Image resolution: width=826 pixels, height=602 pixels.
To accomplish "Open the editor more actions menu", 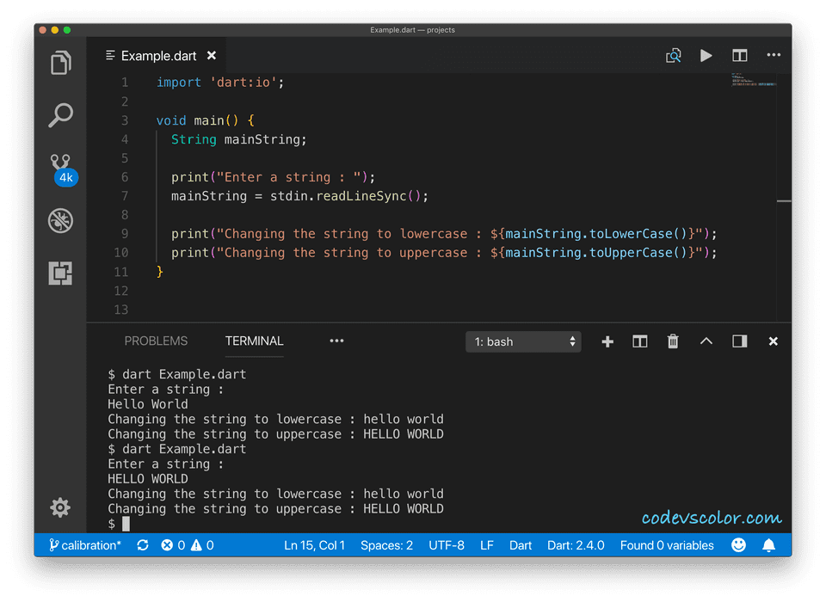I will pyautogui.click(x=773, y=55).
